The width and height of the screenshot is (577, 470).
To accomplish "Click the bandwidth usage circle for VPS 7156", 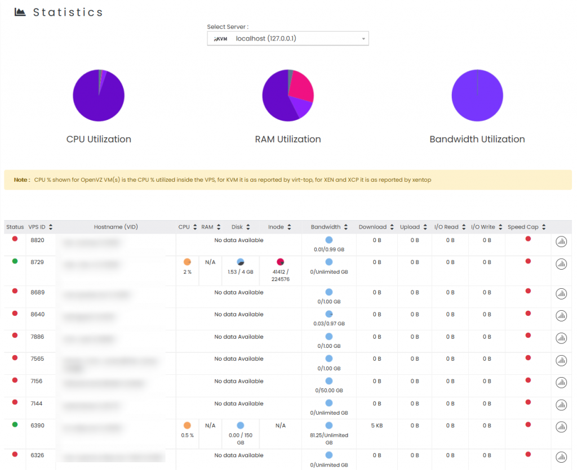I will 329,382.
